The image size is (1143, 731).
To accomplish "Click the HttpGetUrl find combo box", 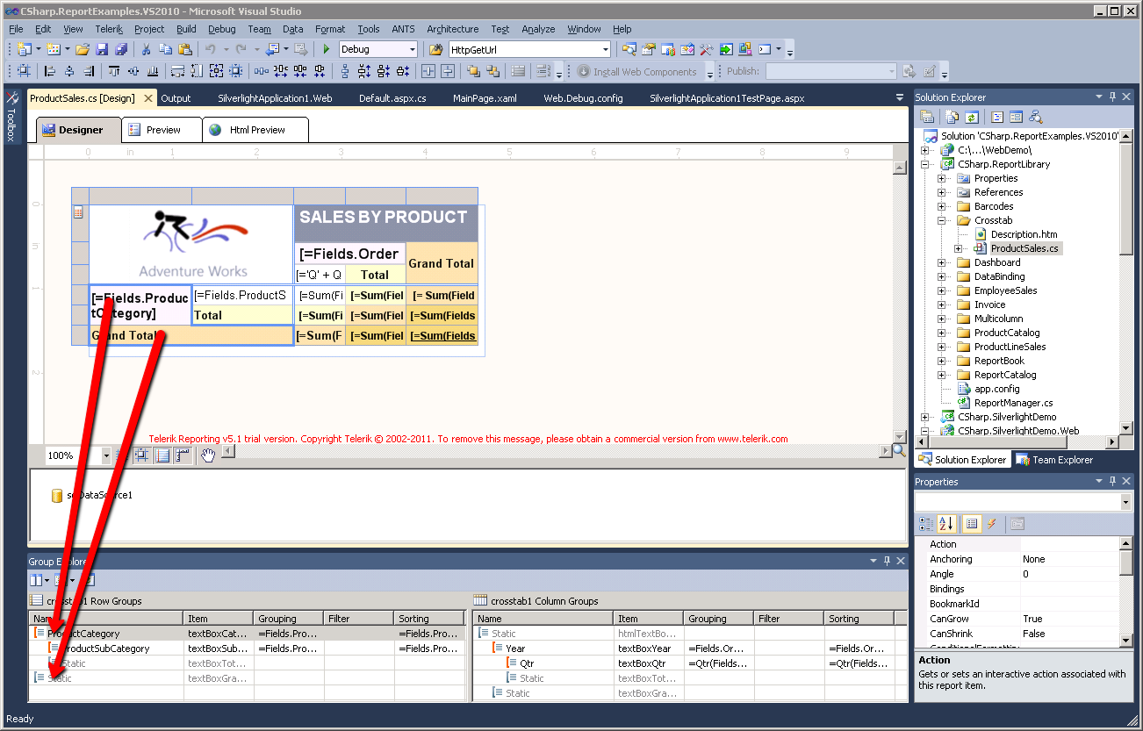I will [x=528, y=50].
